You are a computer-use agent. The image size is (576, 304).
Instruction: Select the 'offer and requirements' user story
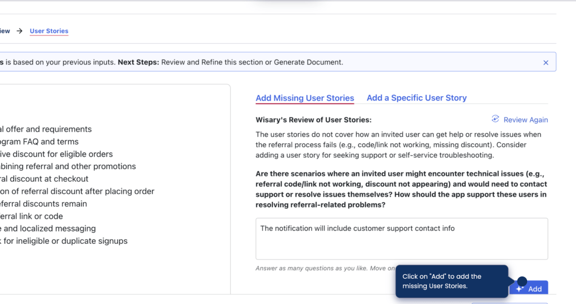pyautogui.click(x=46, y=129)
